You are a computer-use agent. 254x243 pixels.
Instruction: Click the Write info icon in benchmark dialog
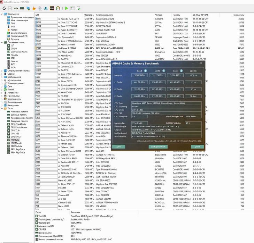coord(164,71)
